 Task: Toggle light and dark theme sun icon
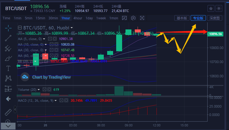point(219,8)
